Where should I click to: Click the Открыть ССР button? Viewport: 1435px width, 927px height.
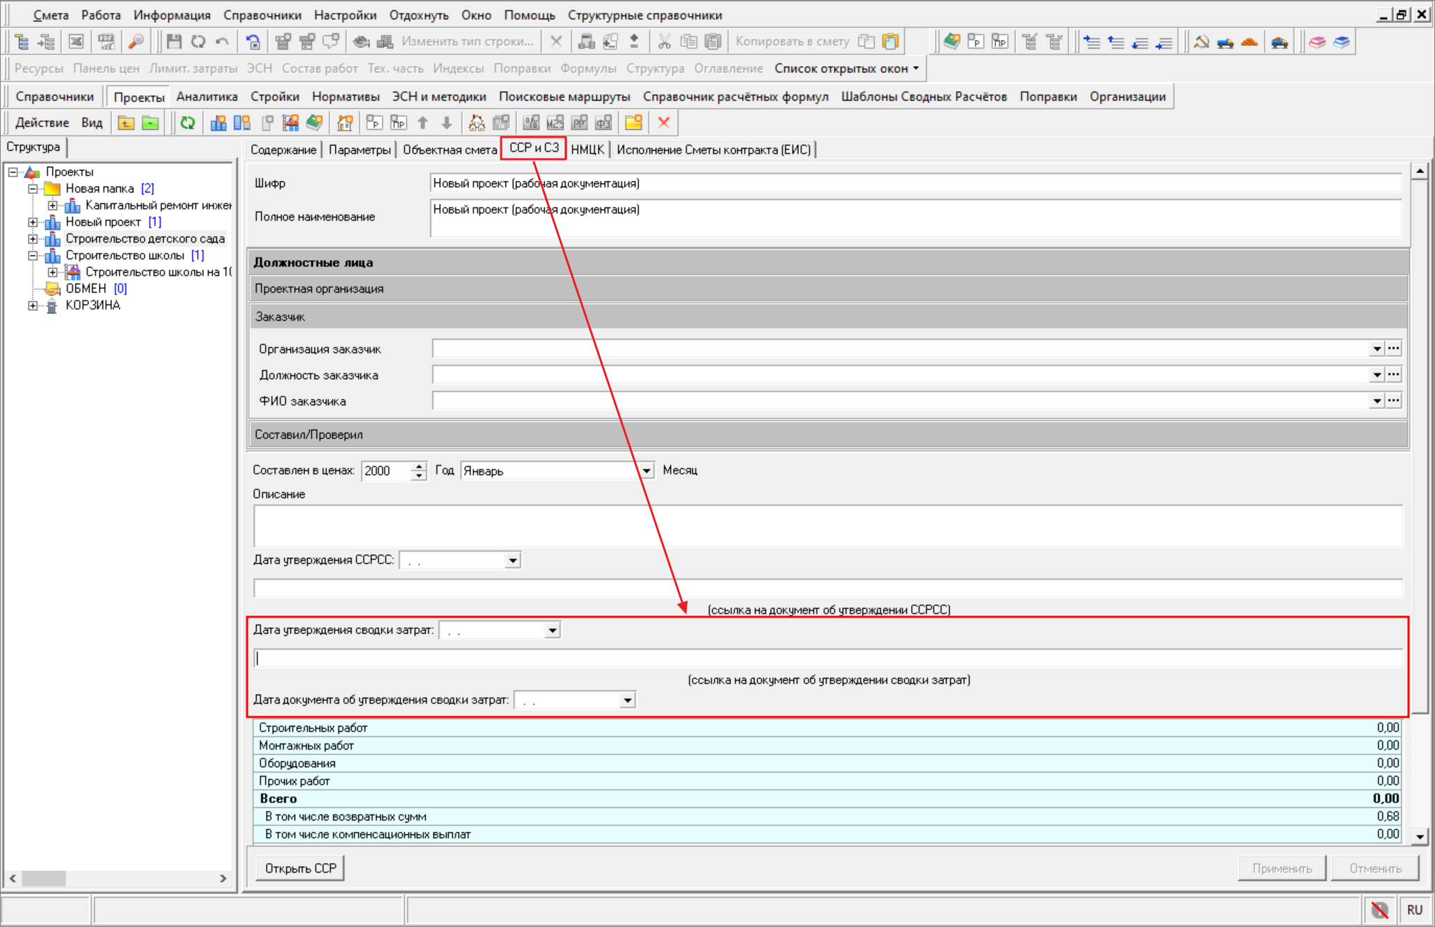(x=300, y=868)
